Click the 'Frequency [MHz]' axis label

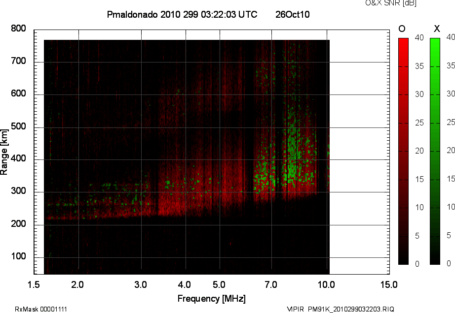[212, 299]
